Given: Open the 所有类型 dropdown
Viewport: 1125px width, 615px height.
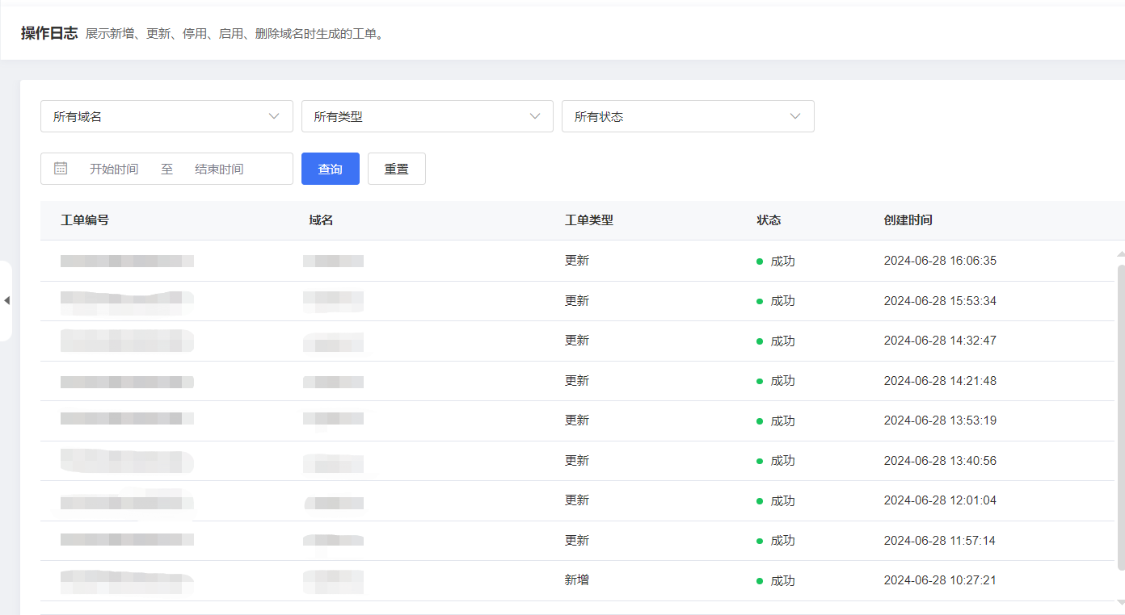Looking at the screenshot, I should [427, 116].
